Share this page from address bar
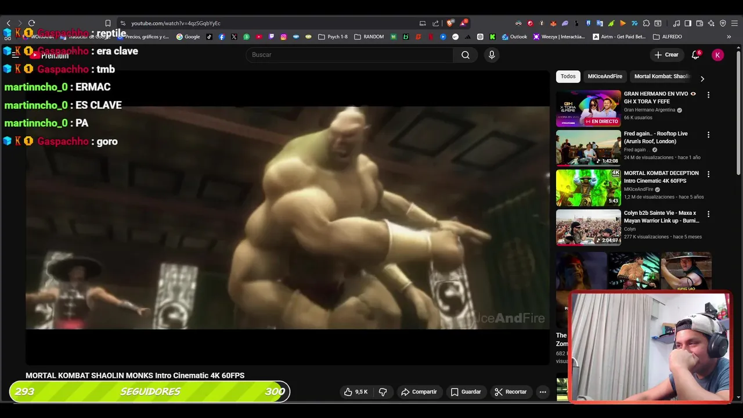 pos(435,23)
